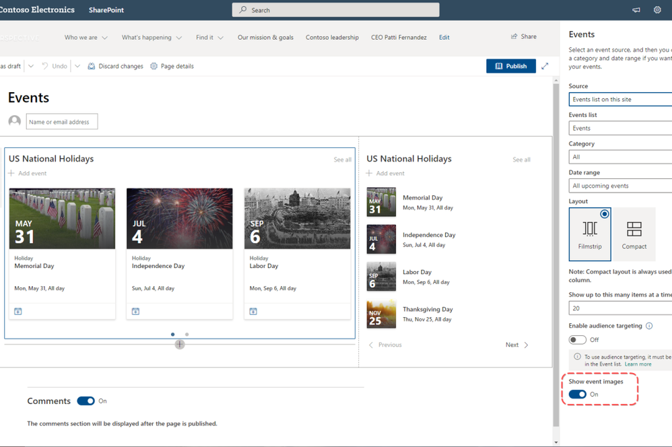The image size is (672, 447).
Task: Expand the Who we are menu
Action: click(86, 38)
